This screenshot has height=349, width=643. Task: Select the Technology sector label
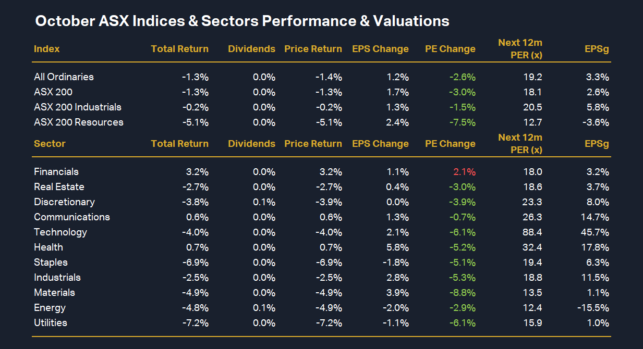(x=60, y=232)
